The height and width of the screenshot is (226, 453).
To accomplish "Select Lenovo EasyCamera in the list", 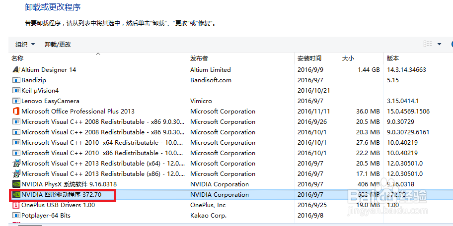I will 50,101.
